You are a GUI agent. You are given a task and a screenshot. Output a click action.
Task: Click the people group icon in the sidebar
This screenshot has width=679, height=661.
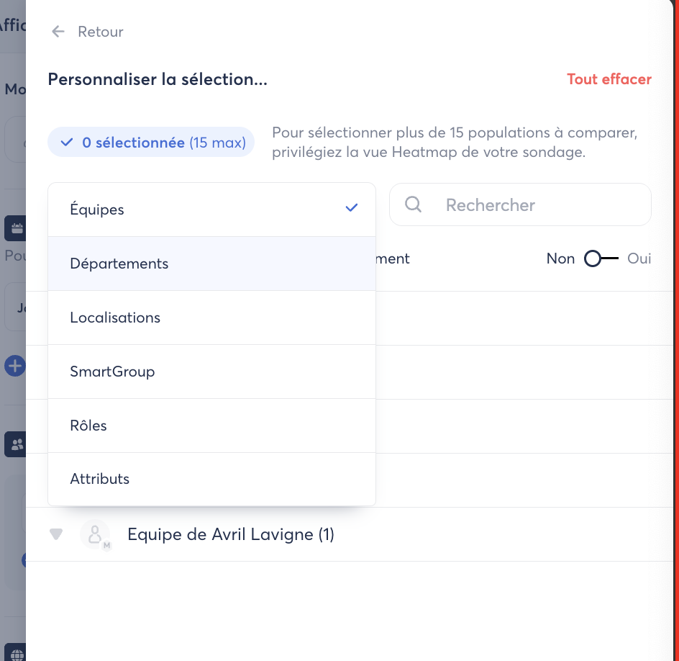click(x=16, y=444)
